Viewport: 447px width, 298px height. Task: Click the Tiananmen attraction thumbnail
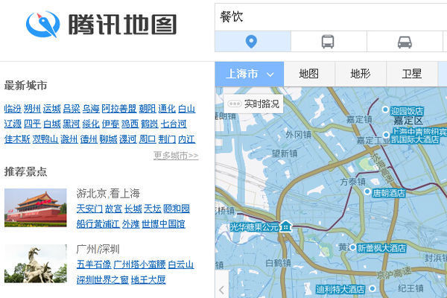pyautogui.click(x=35, y=208)
